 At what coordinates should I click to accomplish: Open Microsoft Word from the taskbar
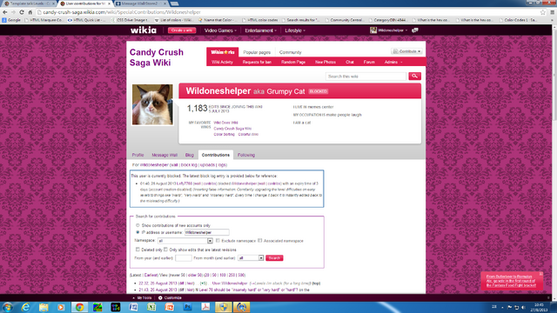click(133, 307)
